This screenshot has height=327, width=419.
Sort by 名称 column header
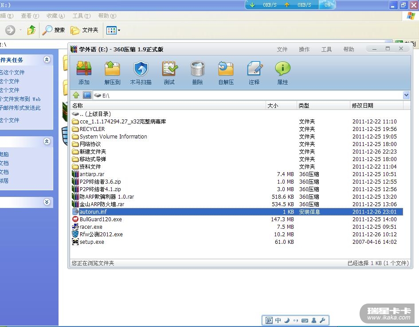pyautogui.click(x=168, y=106)
